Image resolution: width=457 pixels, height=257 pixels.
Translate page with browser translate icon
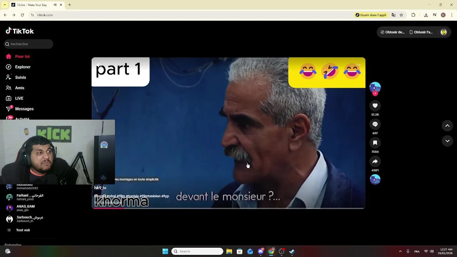pyautogui.click(x=393, y=15)
